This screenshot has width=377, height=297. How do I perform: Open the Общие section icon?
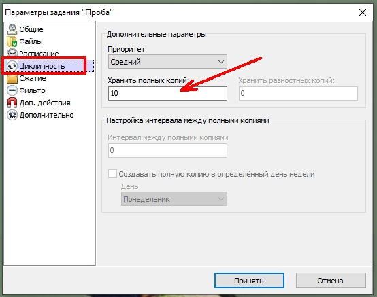(x=12, y=29)
